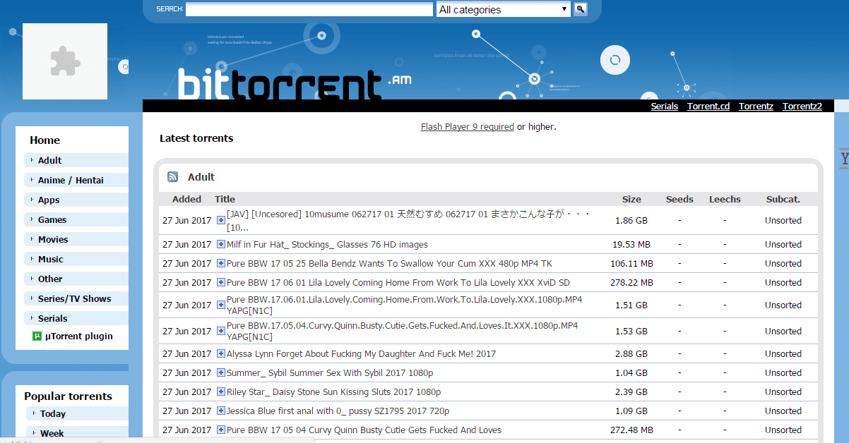The height and width of the screenshot is (443, 849).
Task: Open the Music category
Action: (x=50, y=259)
